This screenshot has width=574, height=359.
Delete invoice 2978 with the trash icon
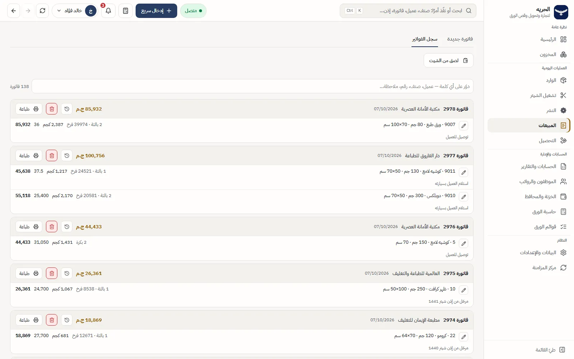[x=52, y=109]
